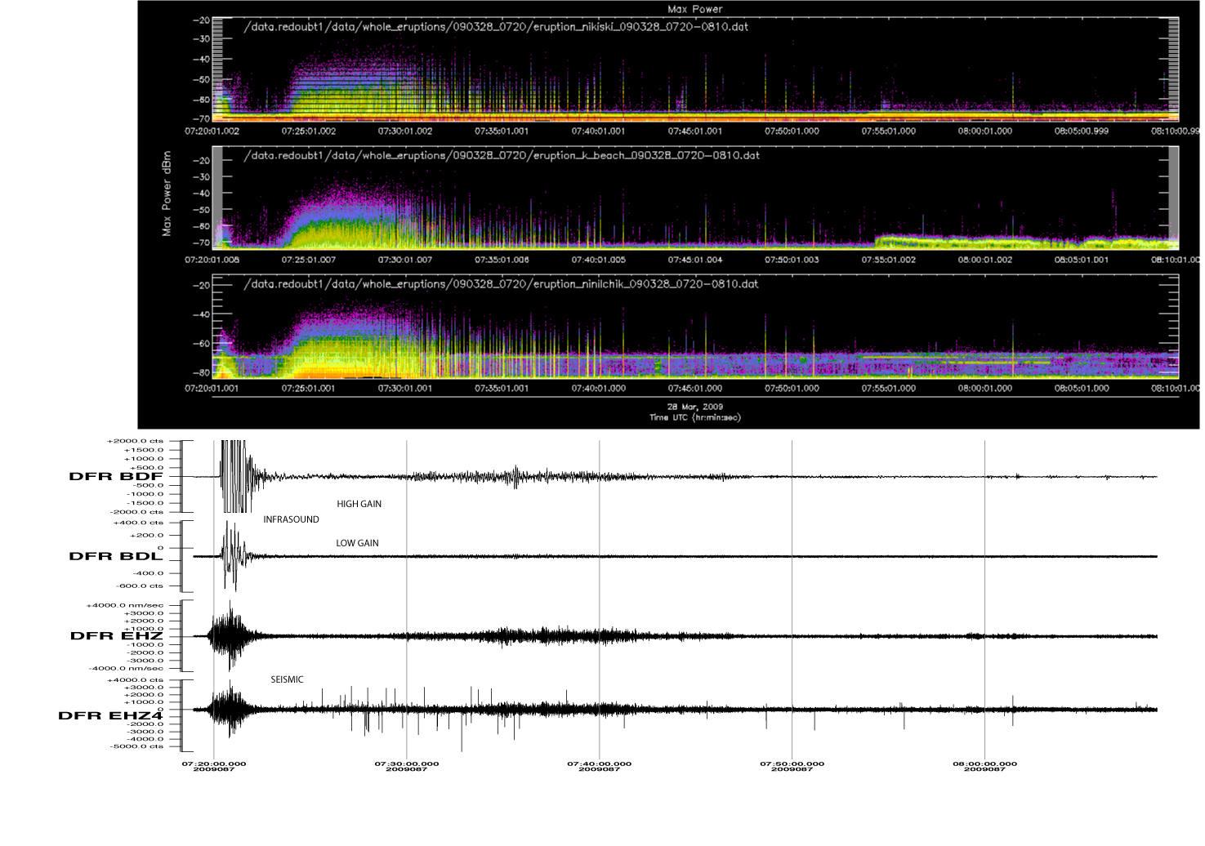1205x846 pixels.
Task: Select the eruption_nikiski_090328_0720-0810.dat file path
Action: click(x=496, y=27)
